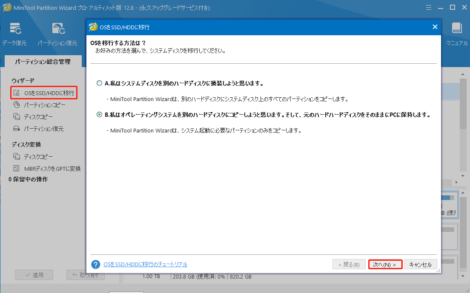470x293 pixels.
Task: Click the scroll-down arrow of the upper right list
Action: click(x=463, y=176)
